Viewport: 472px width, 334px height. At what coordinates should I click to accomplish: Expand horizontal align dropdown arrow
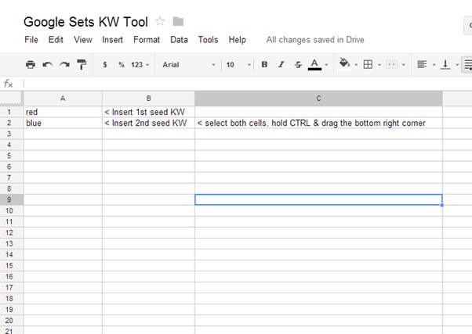(x=434, y=65)
